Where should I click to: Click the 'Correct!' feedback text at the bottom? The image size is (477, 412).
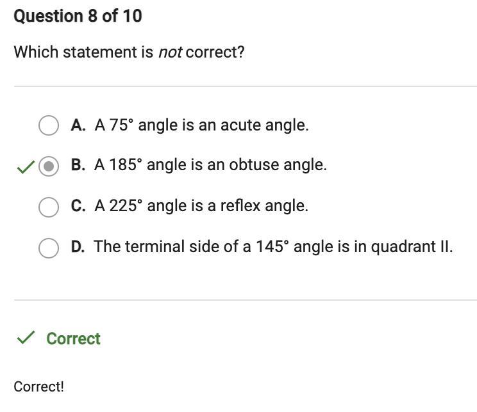pos(38,386)
